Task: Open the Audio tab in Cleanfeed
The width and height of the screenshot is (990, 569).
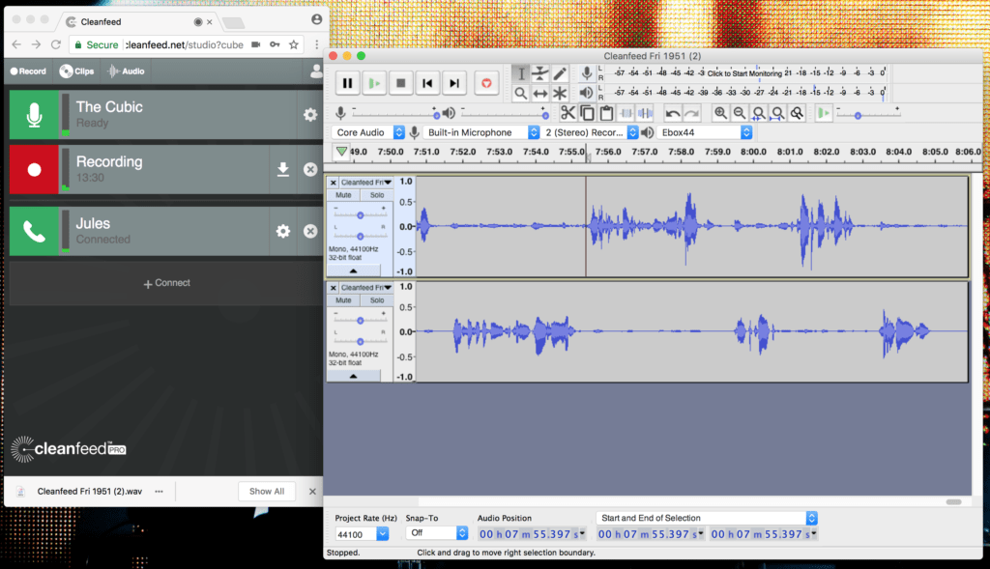Action: 127,71
